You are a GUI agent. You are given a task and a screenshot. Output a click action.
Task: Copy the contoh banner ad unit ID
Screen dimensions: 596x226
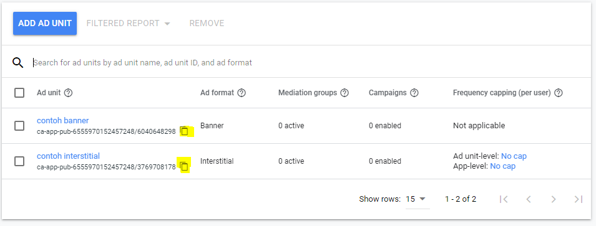184,131
